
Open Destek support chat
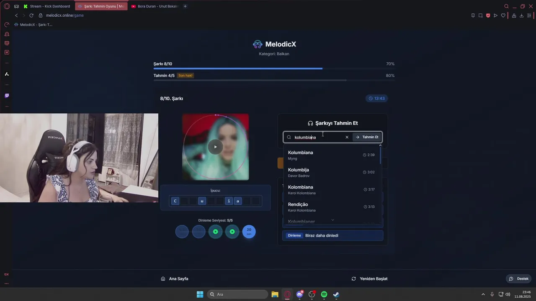(x=518, y=279)
